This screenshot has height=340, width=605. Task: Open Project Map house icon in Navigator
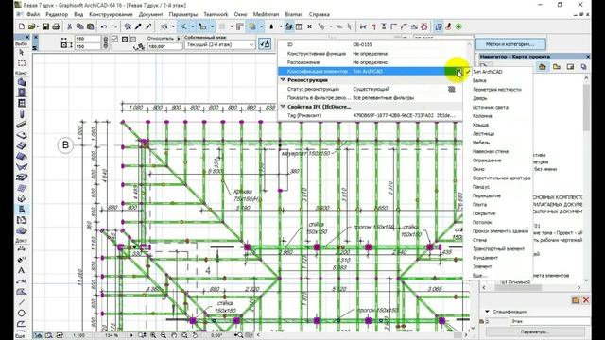tap(542, 67)
